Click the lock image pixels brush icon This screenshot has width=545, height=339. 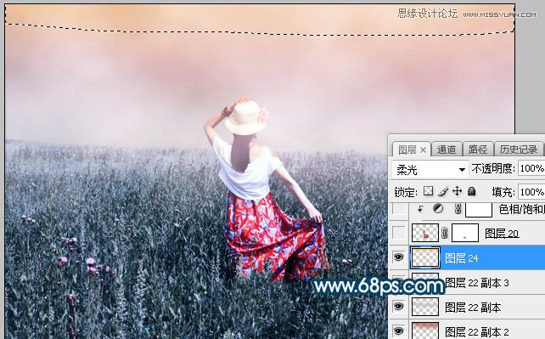(443, 191)
